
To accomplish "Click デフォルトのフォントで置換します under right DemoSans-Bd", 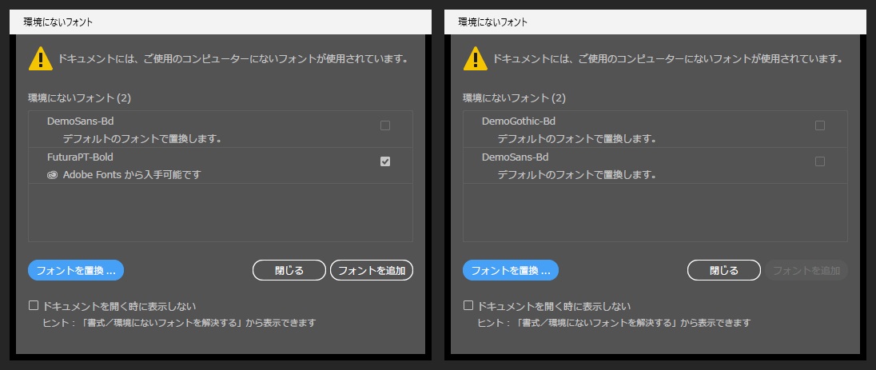I will pyautogui.click(x=576, y=175).
